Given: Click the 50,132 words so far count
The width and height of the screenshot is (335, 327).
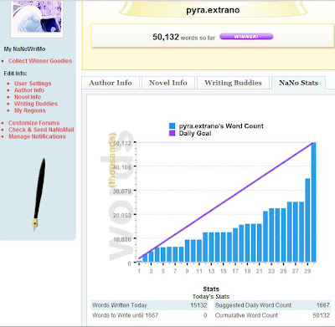Looking at the screenshot, I should (x=183, y=37).
